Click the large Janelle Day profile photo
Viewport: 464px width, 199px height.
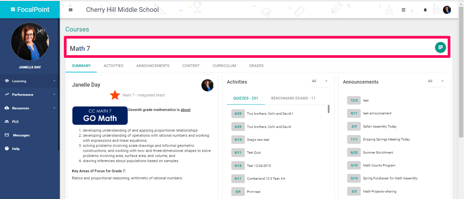(30, 42)
